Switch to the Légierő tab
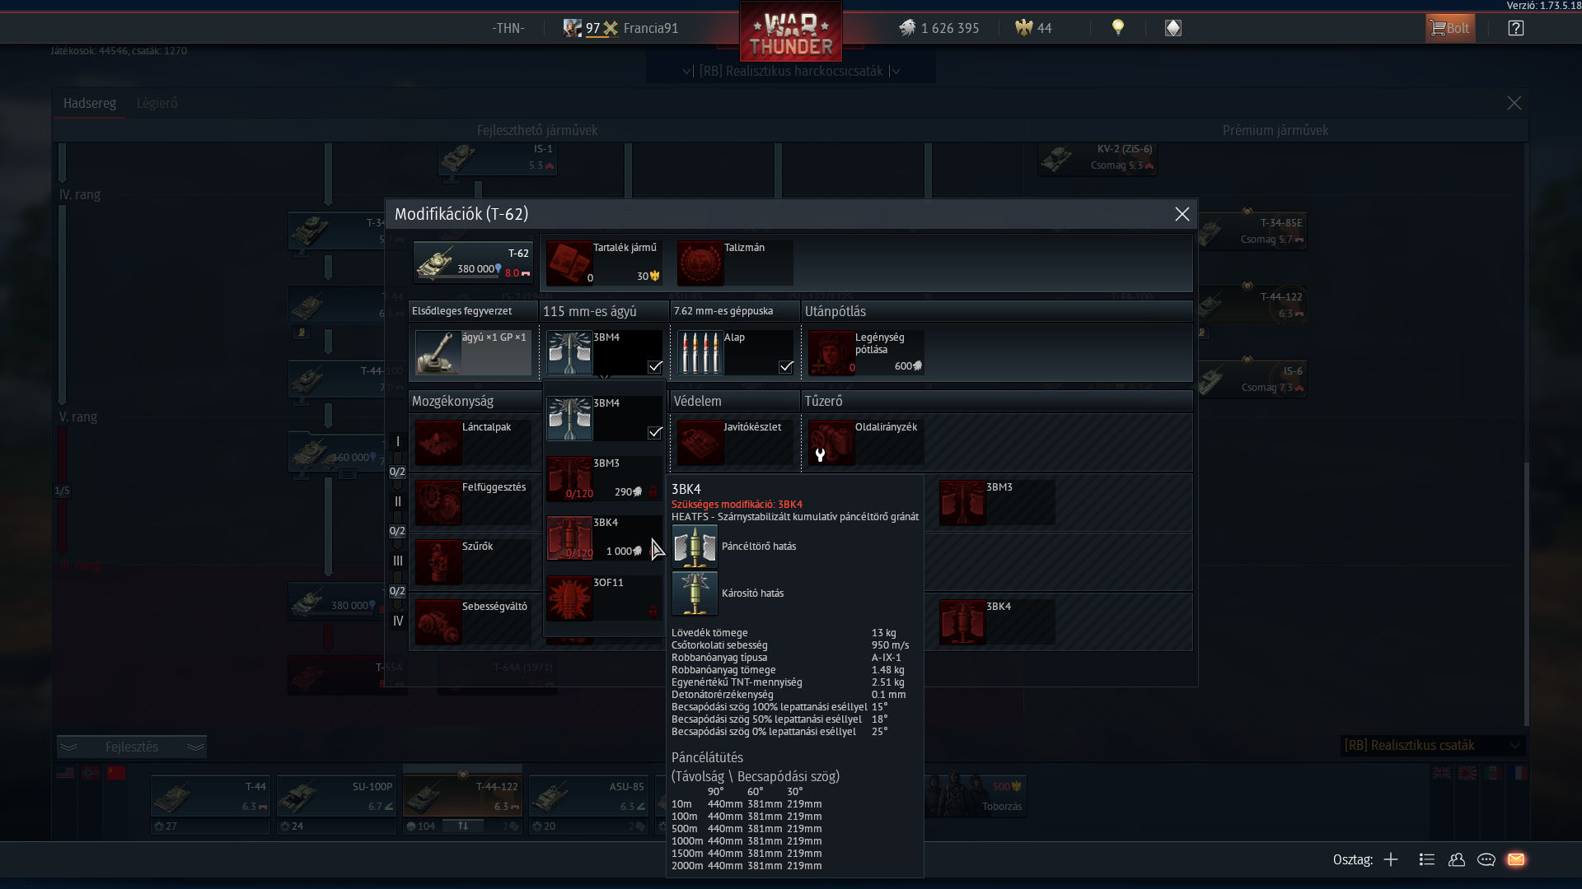Screen dimensions: 1582x889 click(157, 103)
